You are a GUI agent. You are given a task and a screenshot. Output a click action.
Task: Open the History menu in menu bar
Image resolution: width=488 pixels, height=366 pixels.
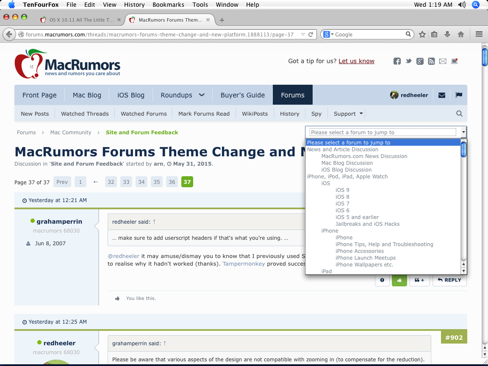pyautogui.click(x=134, y=5)
